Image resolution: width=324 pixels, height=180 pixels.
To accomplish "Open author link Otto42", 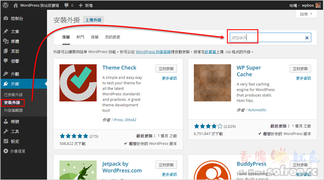I will coord(131,120).
